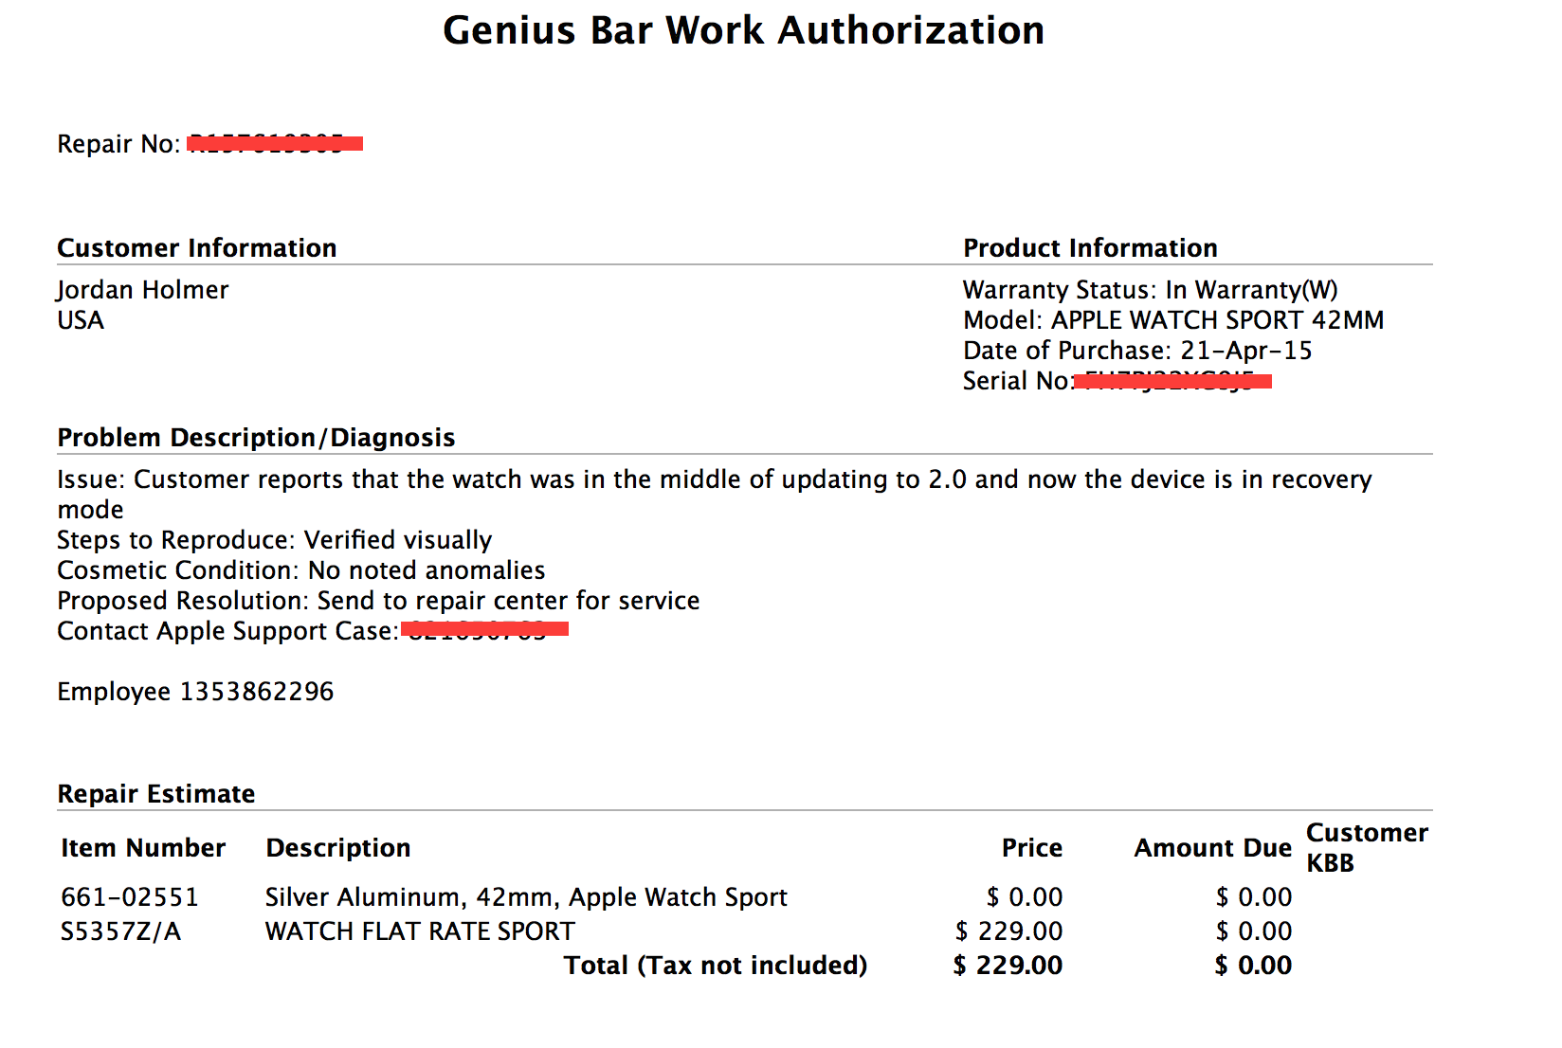Viewport: 1562px width, 1048px height.
Task: Select the Price column header
Action: pyautogui.click(x=1032, y=848)
